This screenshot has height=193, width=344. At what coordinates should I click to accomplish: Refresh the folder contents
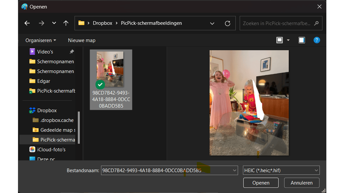228,23
